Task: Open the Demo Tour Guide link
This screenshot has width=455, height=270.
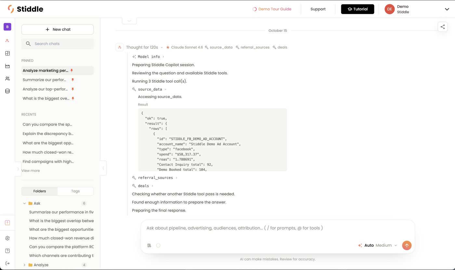Action: click(x=272, y=9)
